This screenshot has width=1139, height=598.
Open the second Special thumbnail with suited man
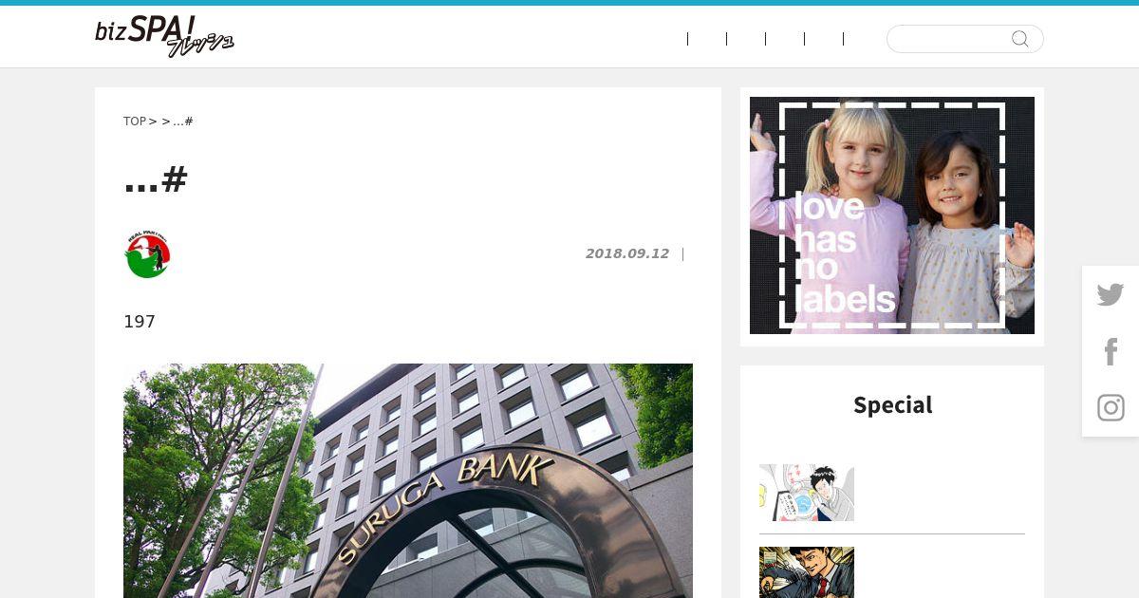click(807, 572)
